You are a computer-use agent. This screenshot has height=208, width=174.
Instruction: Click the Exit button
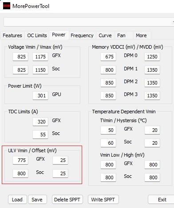(x=162, y=200)
